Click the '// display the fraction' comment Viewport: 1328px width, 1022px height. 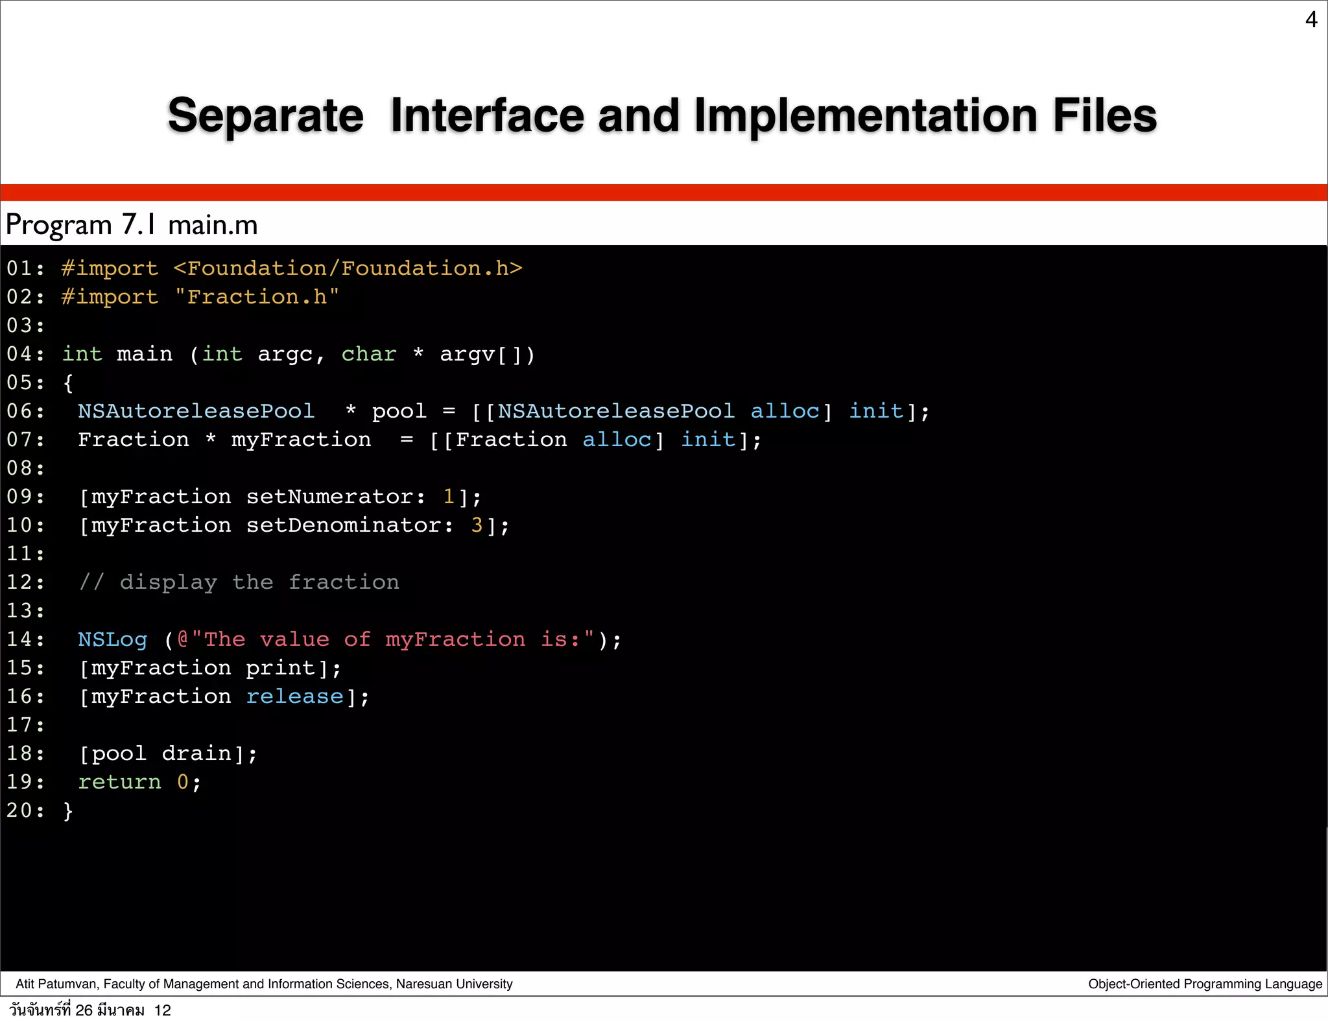click(239, 582)
